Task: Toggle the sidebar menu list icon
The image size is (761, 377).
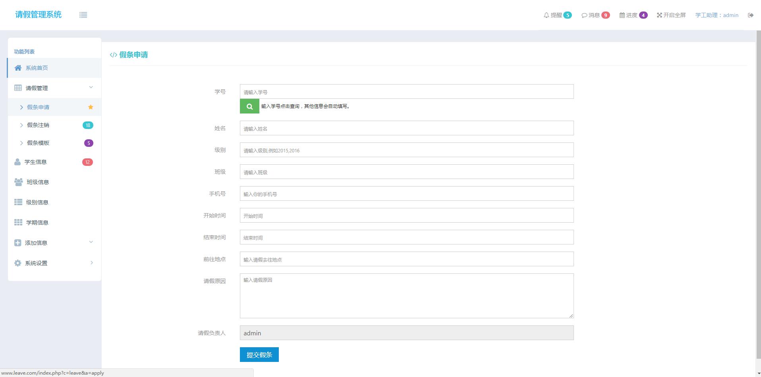Action: pos(83,15)
